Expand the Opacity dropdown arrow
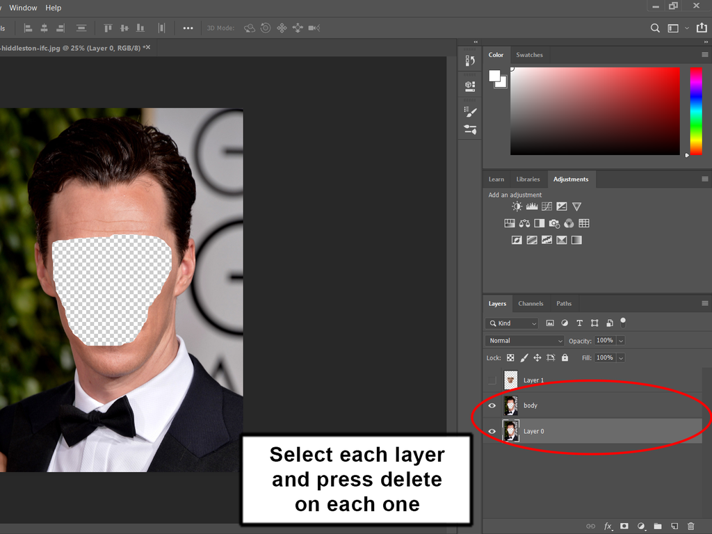712x534 pixels. (621, 341)
